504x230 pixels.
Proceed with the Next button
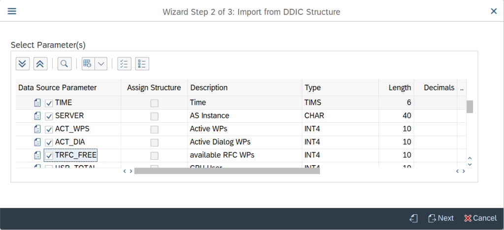(441, 218)
